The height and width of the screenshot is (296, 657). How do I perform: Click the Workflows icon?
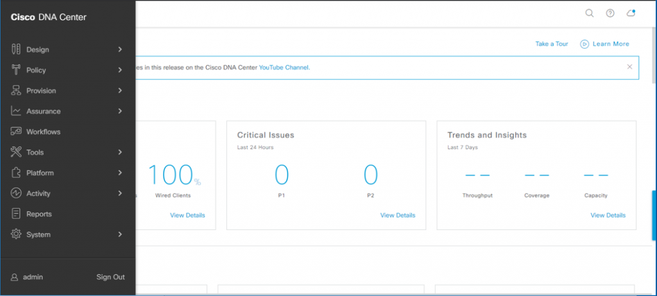point(16,131)
